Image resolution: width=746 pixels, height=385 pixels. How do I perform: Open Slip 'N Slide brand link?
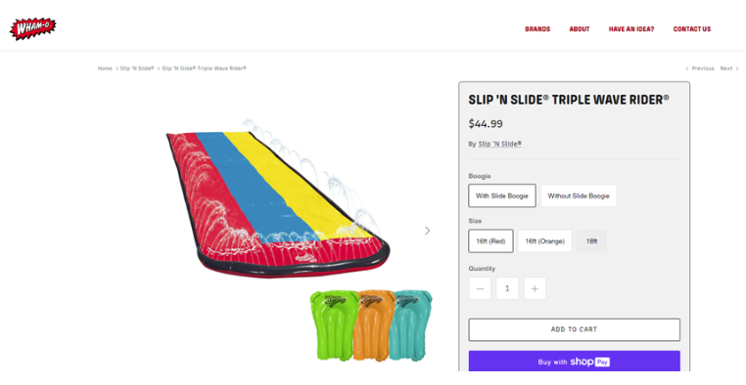[x=499, y=144]
